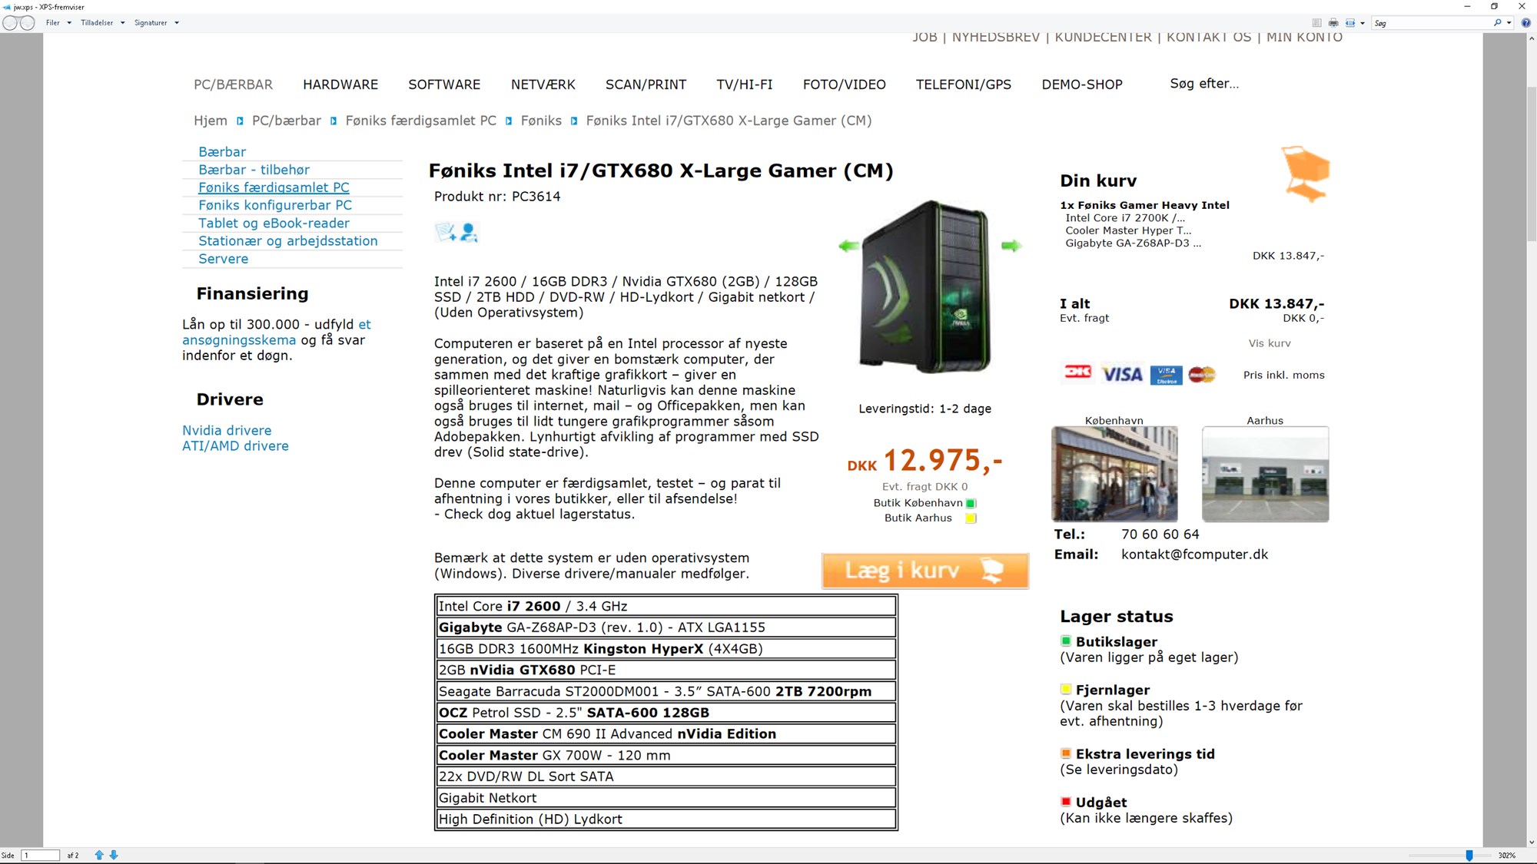The width and height of the screenshot is (1537, 864).
Task: Open the SCAN/PRINT navigation tab
Action: (x=646, y=84)
